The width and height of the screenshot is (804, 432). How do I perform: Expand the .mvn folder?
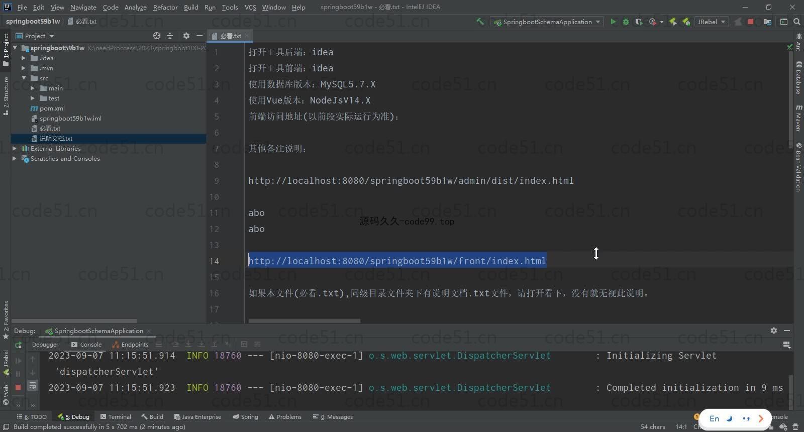(24, 68)
